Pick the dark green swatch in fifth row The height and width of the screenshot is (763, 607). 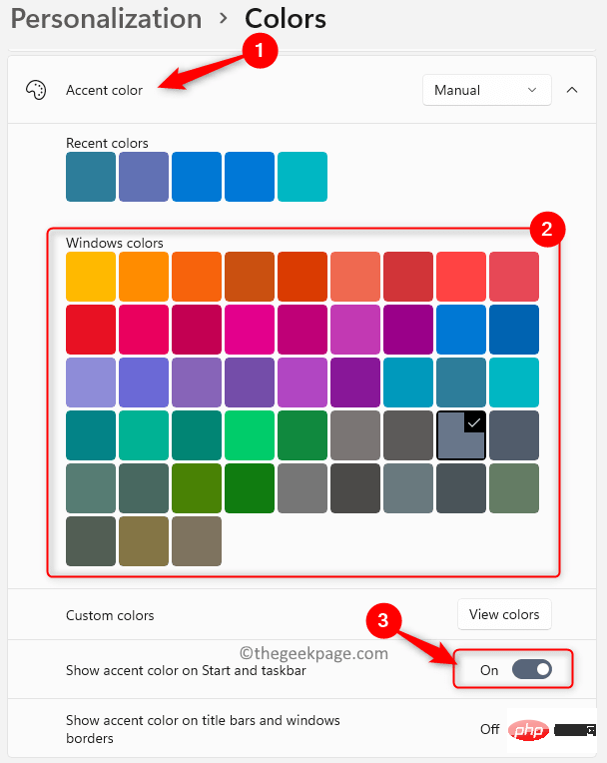[250, 488]
